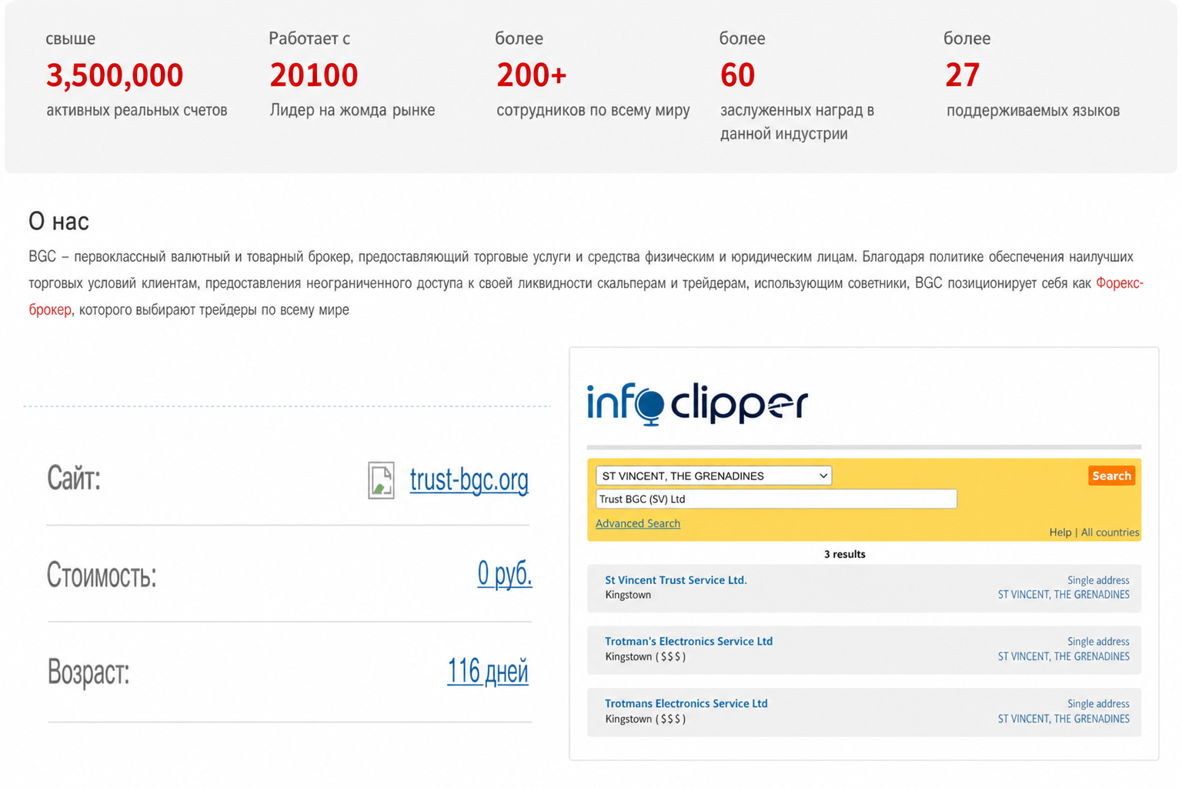1182x788 pixels.
Task: Click 'Single address' for St Vincent Trust Service
Action: point(1098,580)
